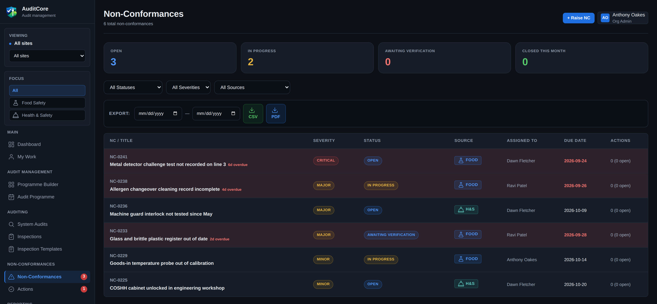Click the Raise NC button

[x=578, y=18]
